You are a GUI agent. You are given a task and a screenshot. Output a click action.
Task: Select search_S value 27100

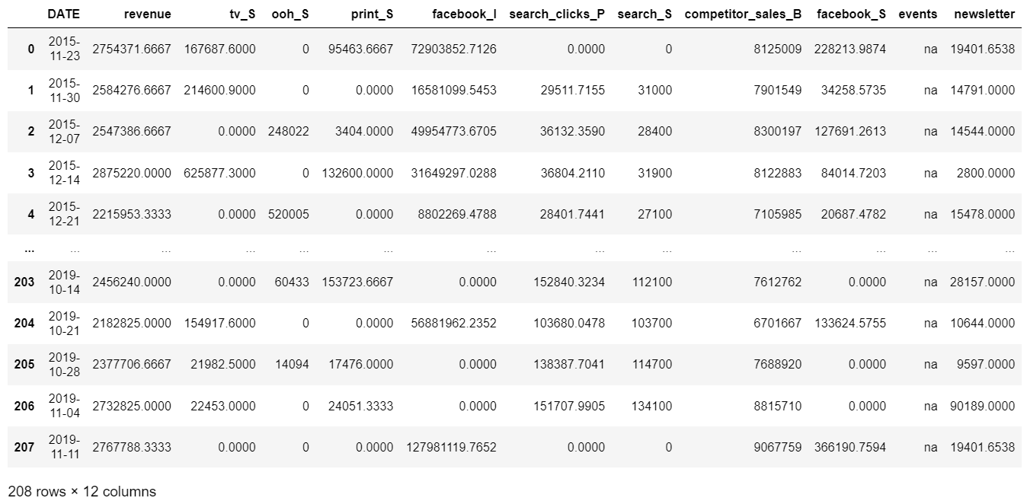[x=655, y=214]
